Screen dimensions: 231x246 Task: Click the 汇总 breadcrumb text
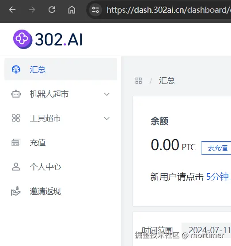[167, 81]
